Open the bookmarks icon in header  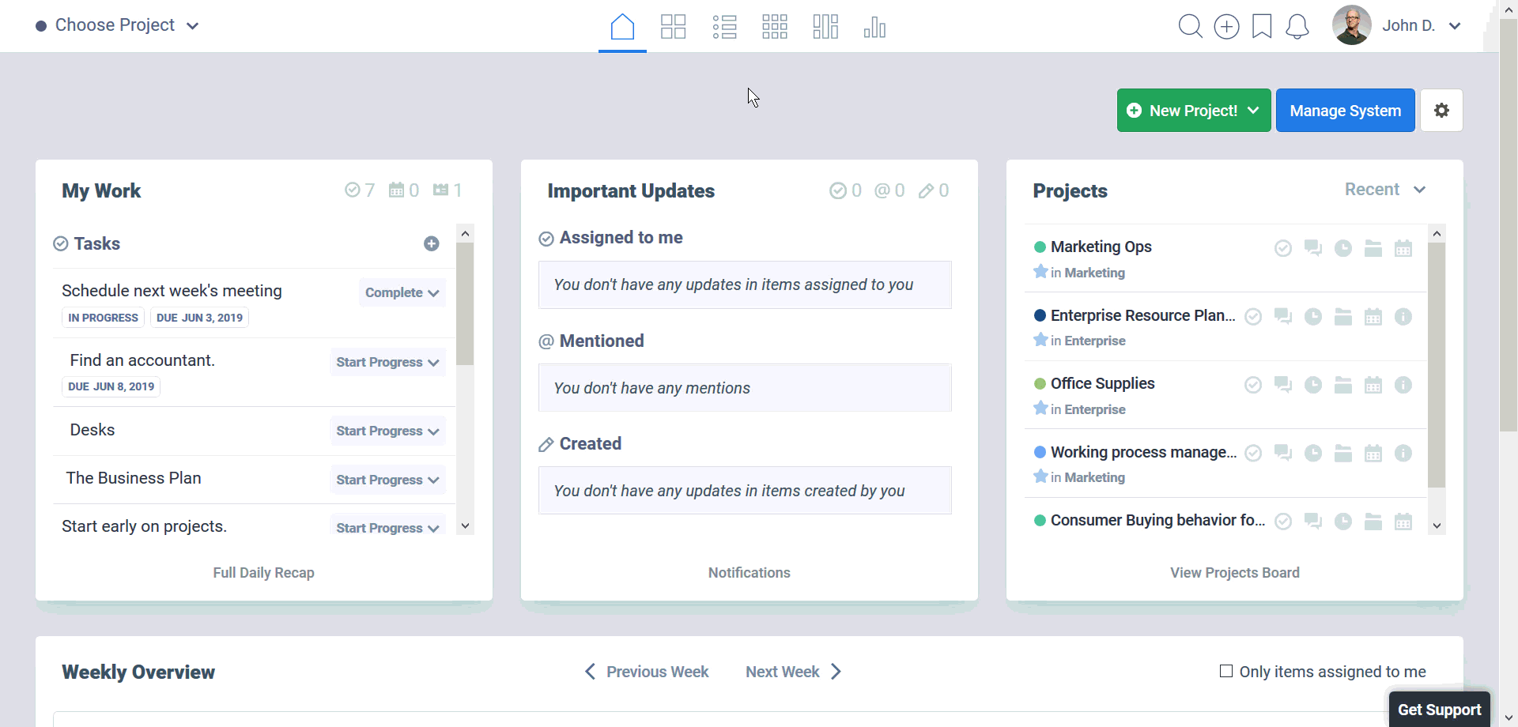[1262, 26]
